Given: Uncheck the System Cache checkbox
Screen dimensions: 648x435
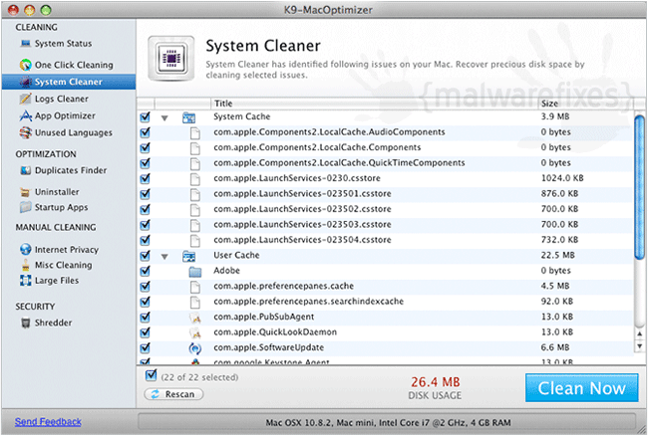Looking at the screenshot, I should pyautogui.click(x=146, y=116).
